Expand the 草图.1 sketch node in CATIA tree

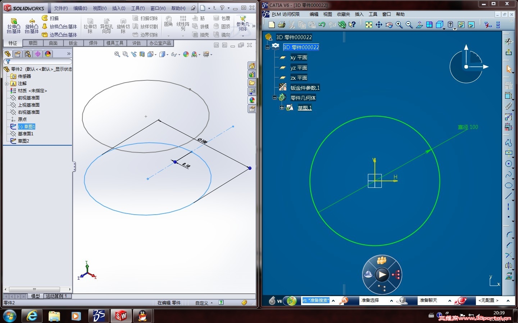pos(282,108)
